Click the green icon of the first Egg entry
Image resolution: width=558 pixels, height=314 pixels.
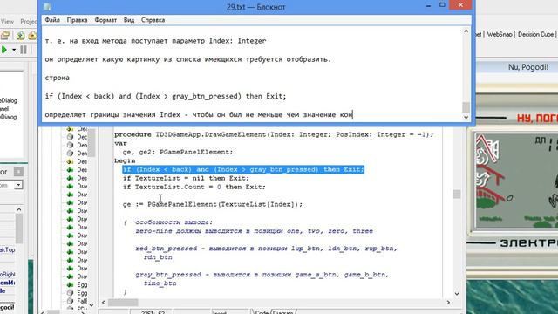pos(70,285)
